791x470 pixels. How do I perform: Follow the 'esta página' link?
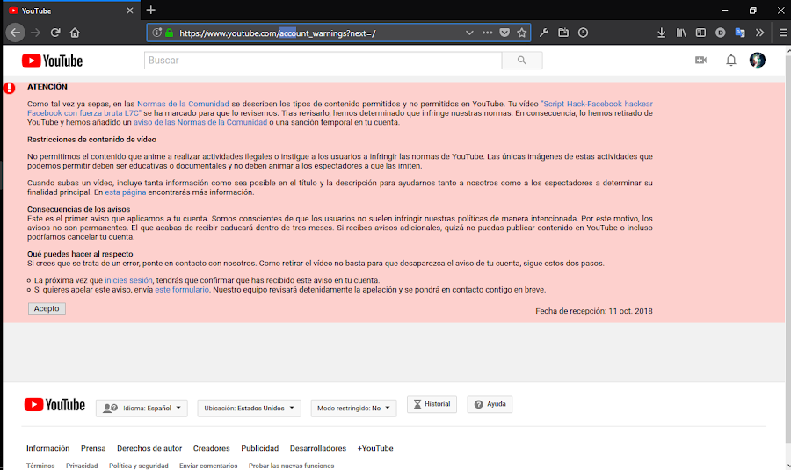click(126, 192)
